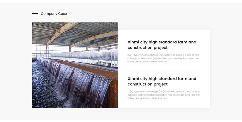Open the lower Xinmi city farmland project title

click(x=162, y=81)
